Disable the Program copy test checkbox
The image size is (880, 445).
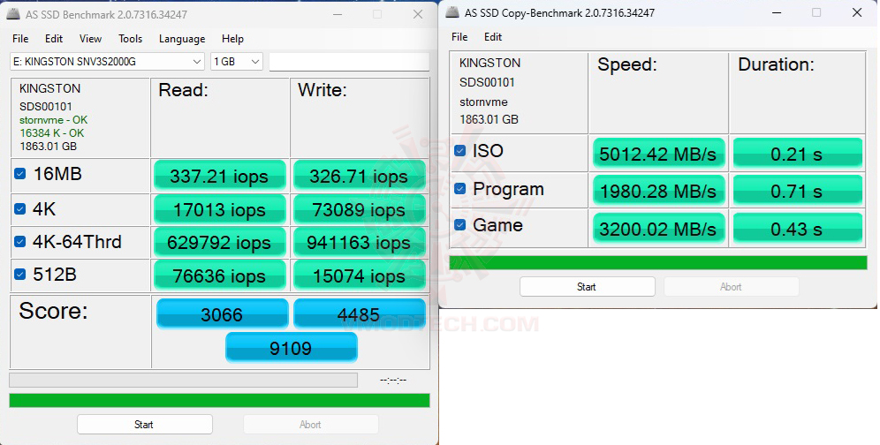pos(459,189)
